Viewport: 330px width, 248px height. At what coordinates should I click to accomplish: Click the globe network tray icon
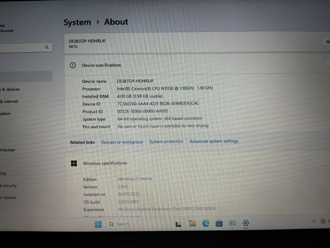pyautogui.click(x=323, y=221)
